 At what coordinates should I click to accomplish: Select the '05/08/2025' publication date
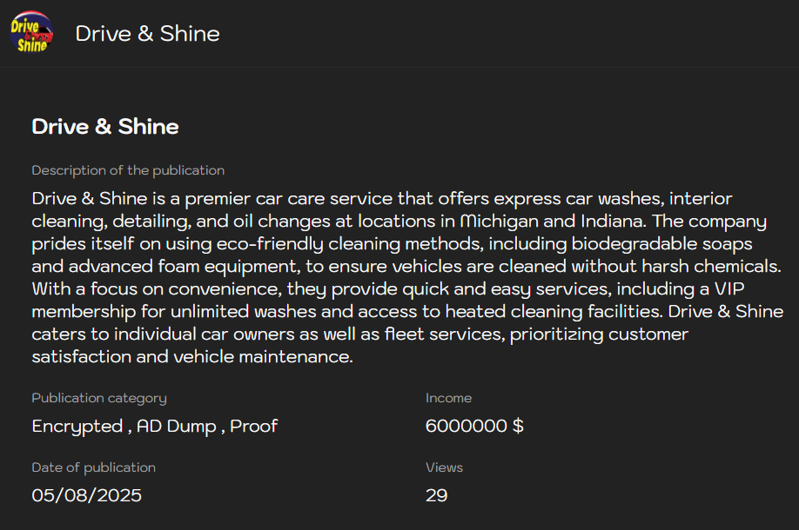point(88,495)
